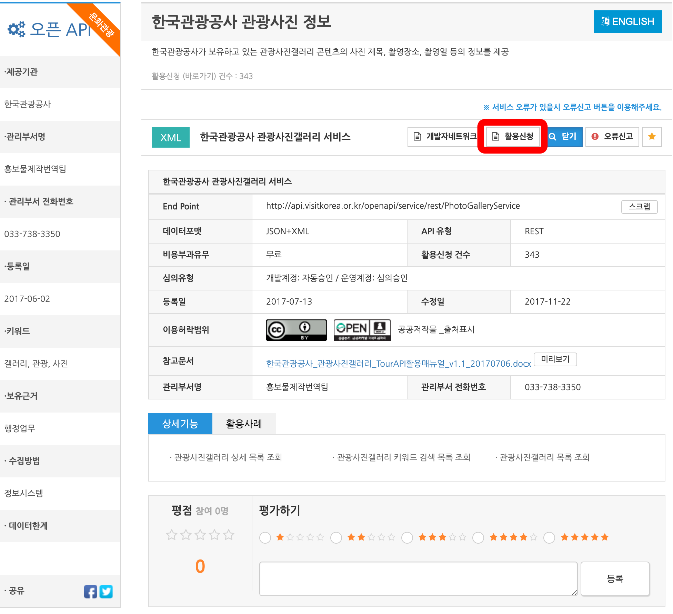The image size is (673, 614).
Task: Switch to the 활용사례 tab
Action: (244, 424)
